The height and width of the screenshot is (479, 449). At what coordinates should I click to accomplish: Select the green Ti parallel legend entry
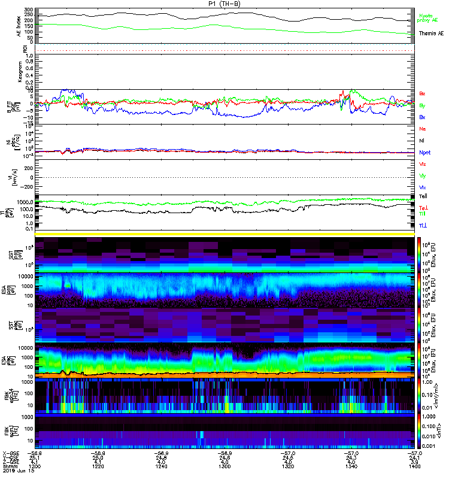422,214
